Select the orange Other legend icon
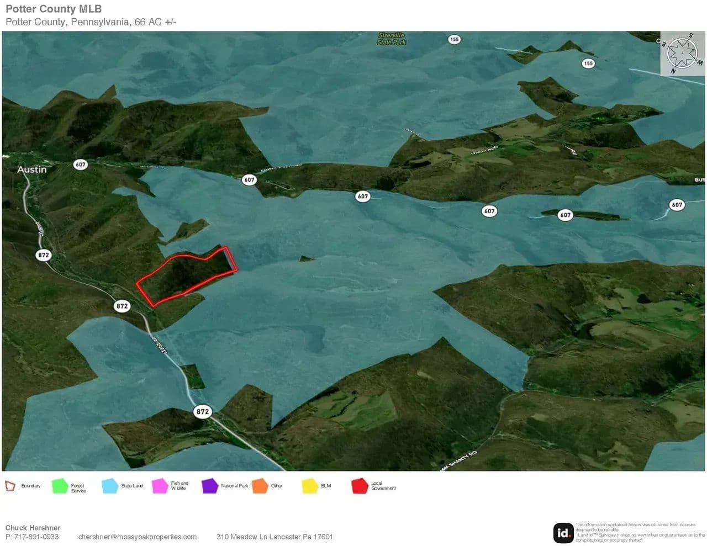This screenshot has height=546, width=707. 260,486
